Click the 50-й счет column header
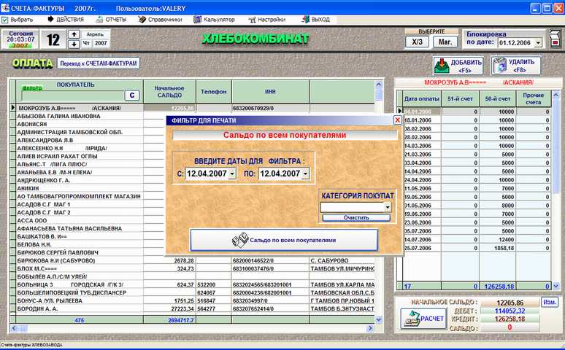 coord(498,98)
